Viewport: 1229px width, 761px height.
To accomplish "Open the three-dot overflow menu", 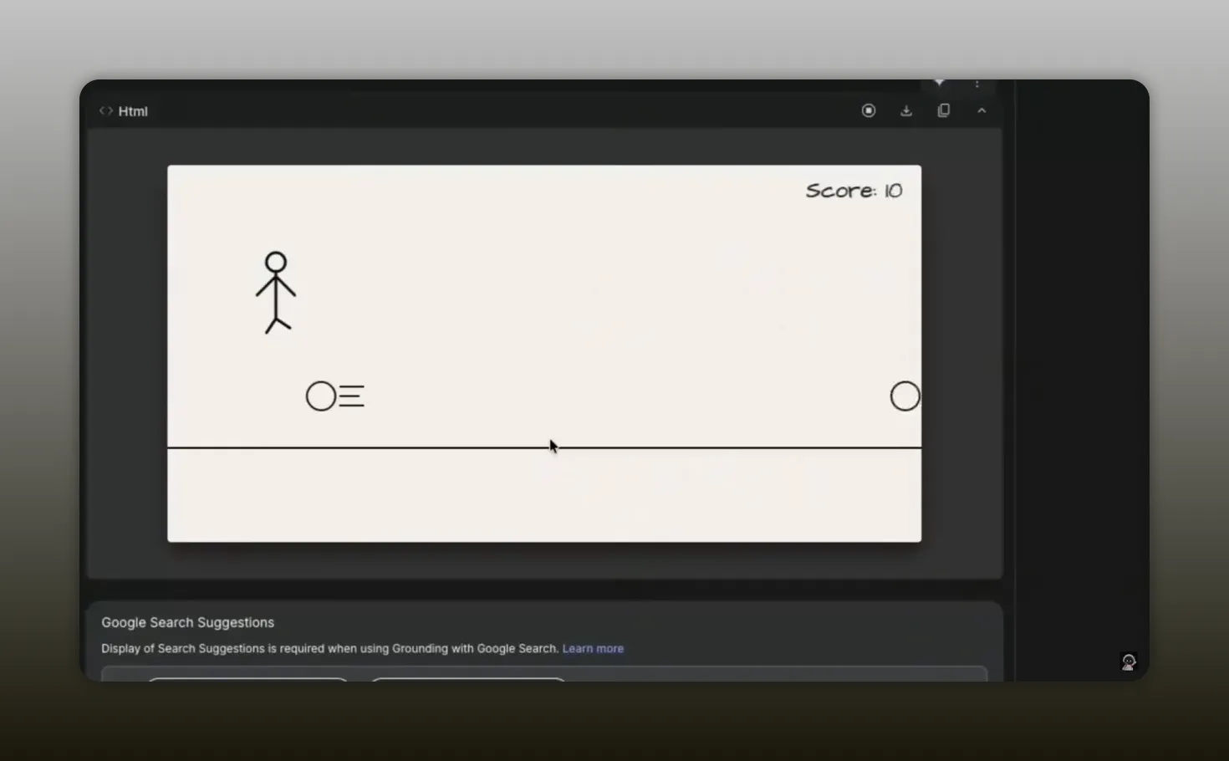I will coord(977,84).
